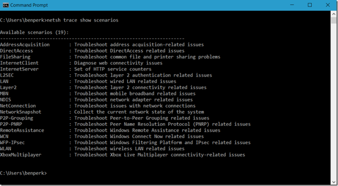Viewport: 338px width, 186px height.
Task: Click the Command Prompt title text
Action: [x=29, y=5]
